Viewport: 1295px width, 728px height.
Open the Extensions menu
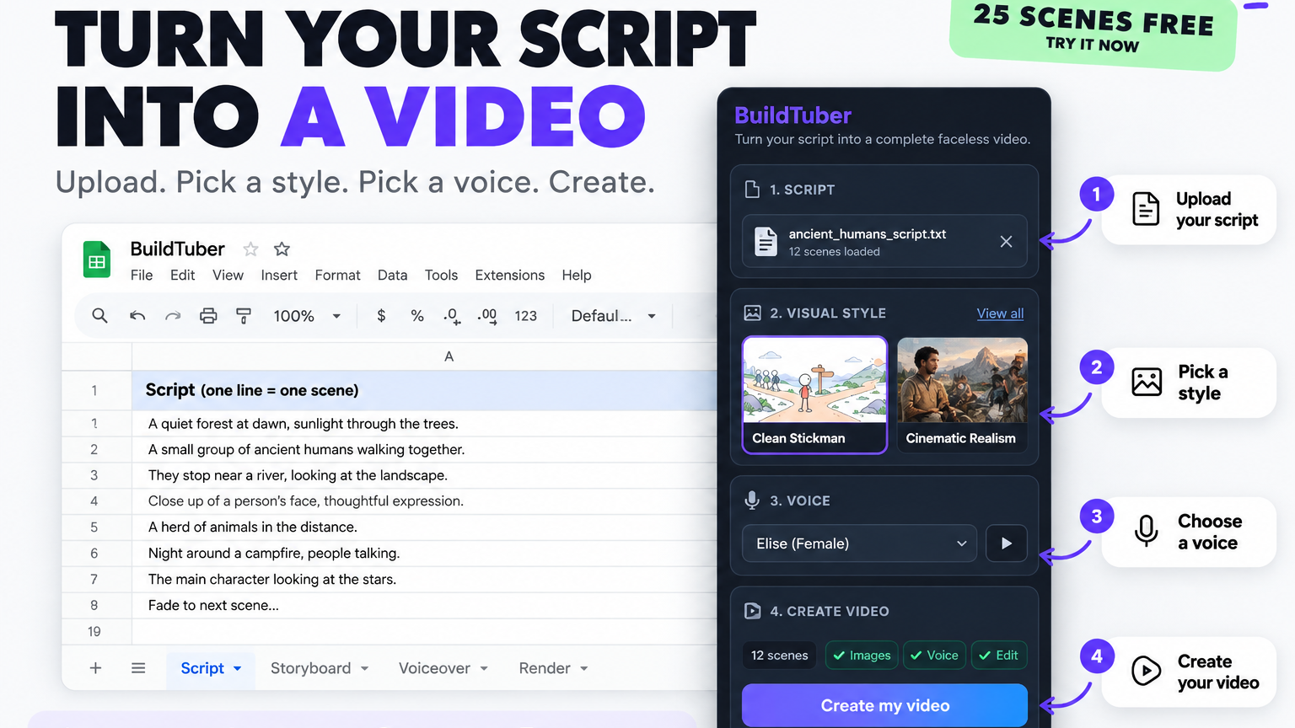(510, 275)
